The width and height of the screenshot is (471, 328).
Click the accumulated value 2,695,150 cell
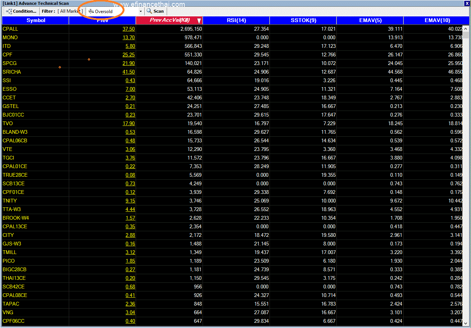(191, 29)
